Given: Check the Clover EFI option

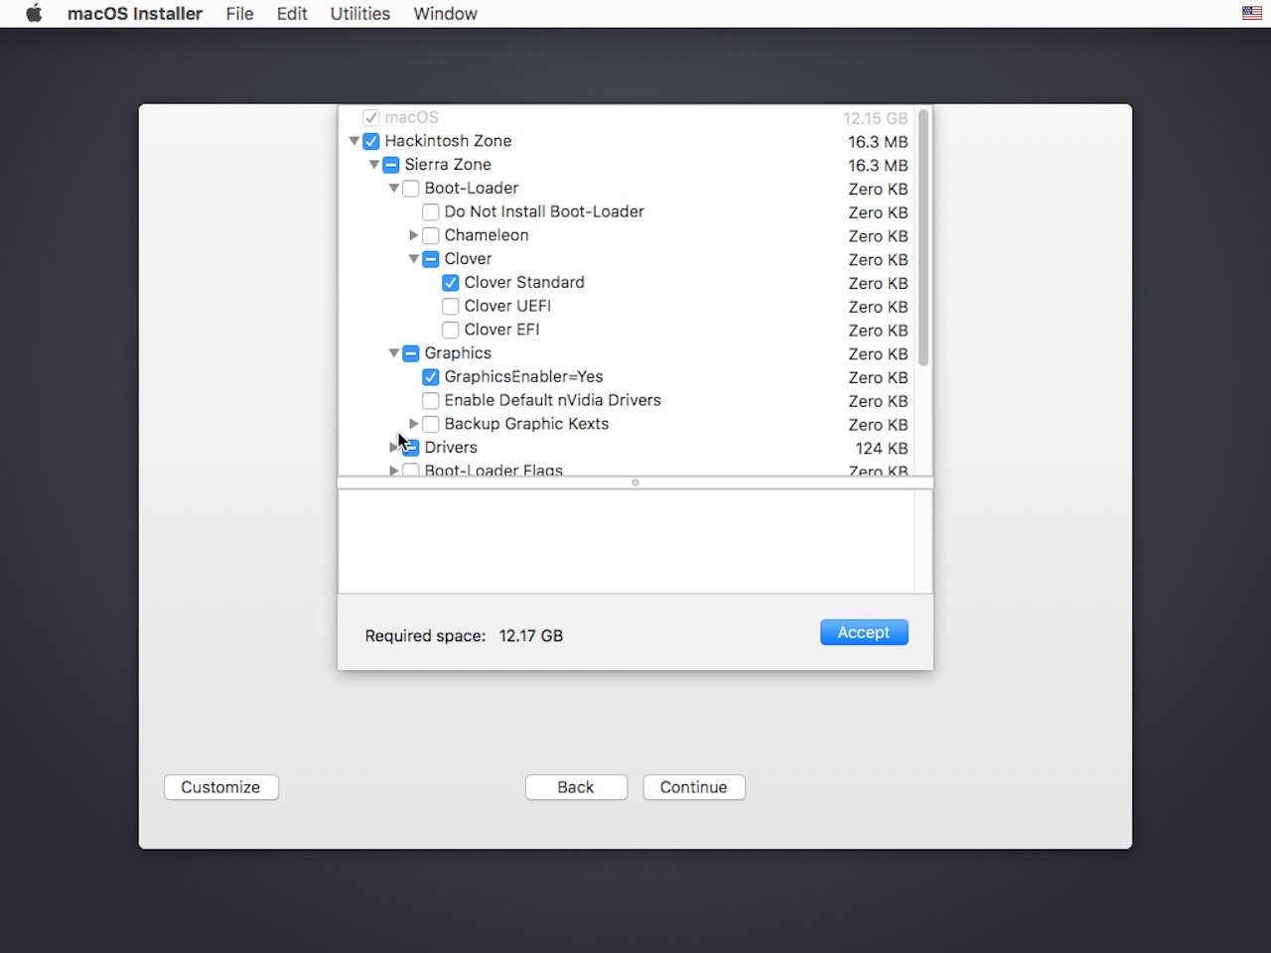Looking at the screenshot, I should point(451,331).
